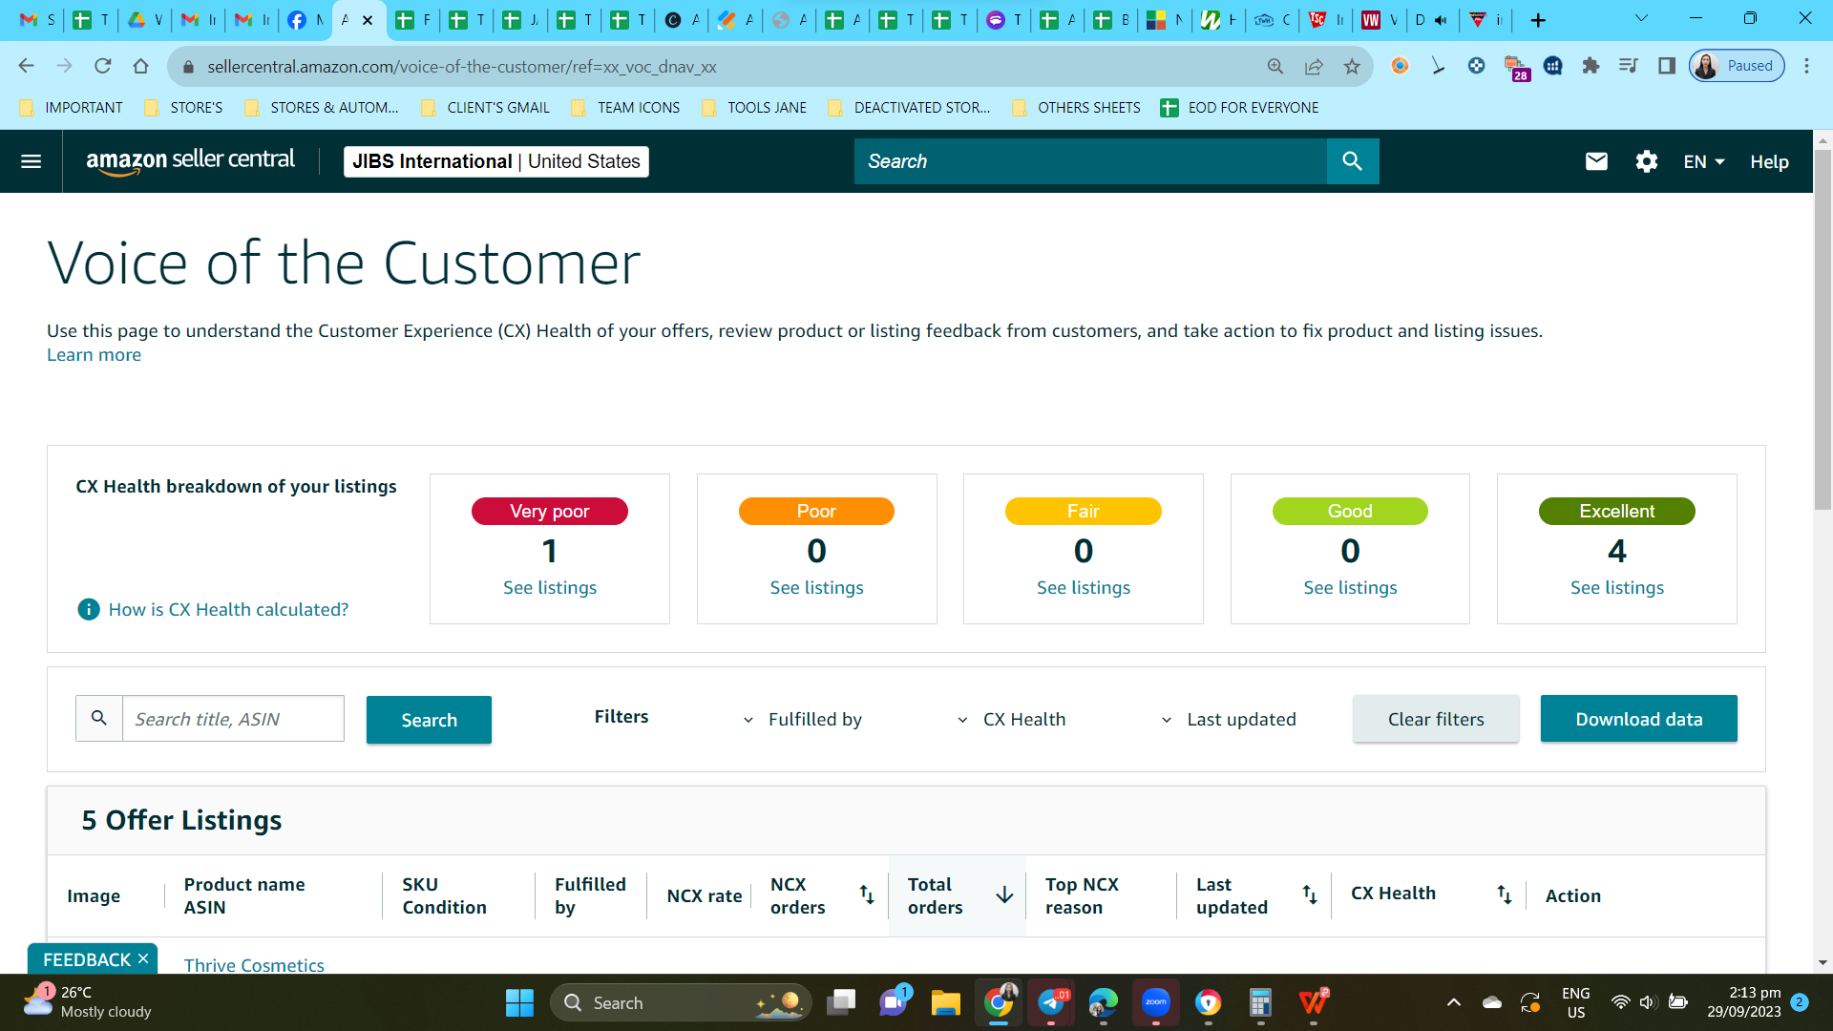The height and width of the screenshot is (1031, 1833).
Task: Expand the Fulfilled by filter dropdown
Action: (802, 719)
